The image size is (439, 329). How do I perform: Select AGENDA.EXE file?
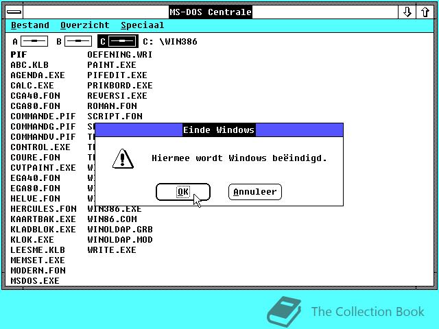pos(38,75)
